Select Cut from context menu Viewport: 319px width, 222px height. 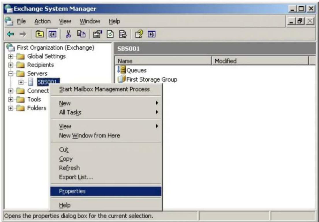coord(106,149)
